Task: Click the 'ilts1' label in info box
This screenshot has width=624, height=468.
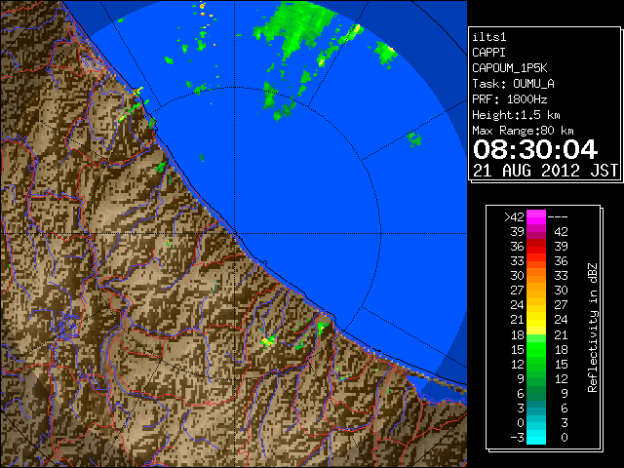Action: pos(489,37)
